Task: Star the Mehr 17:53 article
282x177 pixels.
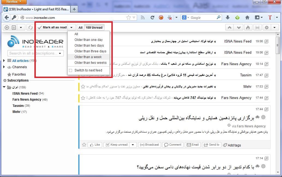Action: coord(83,87)
